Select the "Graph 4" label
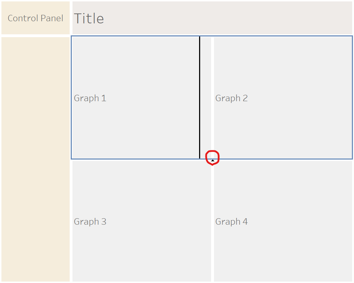 pos(231,221)
